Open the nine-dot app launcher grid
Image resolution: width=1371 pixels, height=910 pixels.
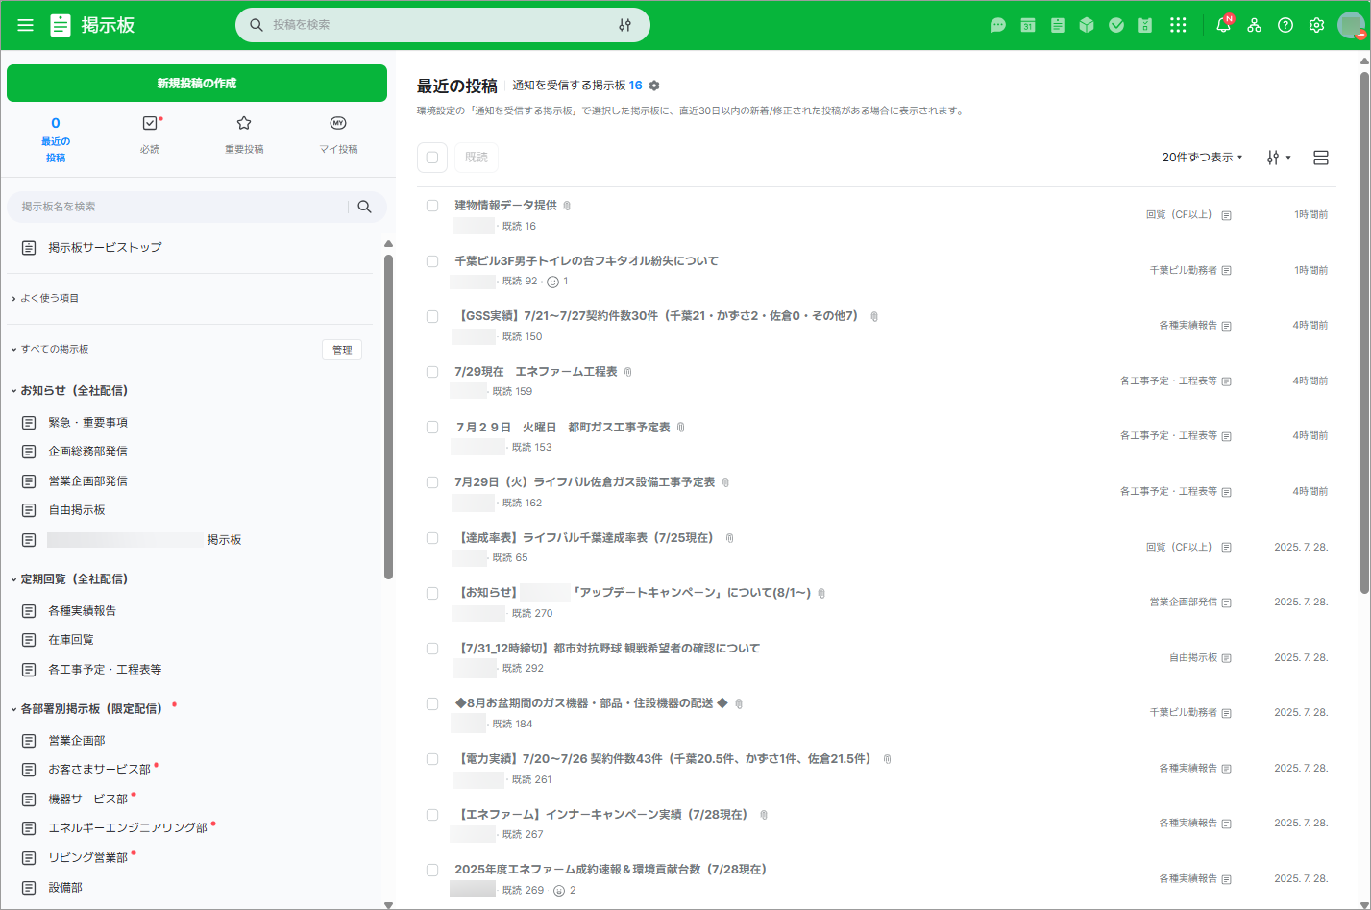tap(1178, 25)
